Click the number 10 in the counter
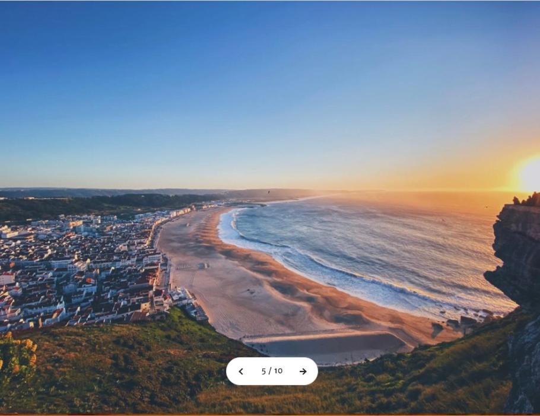540x416 pixels. click(x=278, y=371)
